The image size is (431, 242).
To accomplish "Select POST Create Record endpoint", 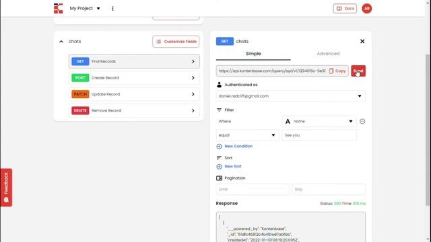I will click(134, 78).
